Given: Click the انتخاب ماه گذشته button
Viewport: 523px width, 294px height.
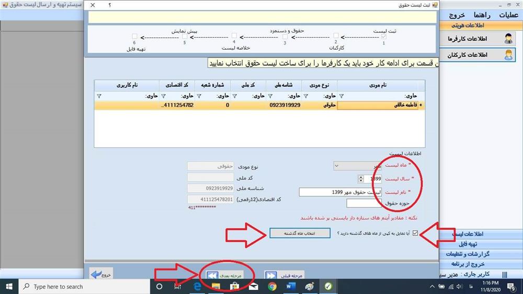Looking at the screenshot, I should [300, 233].
